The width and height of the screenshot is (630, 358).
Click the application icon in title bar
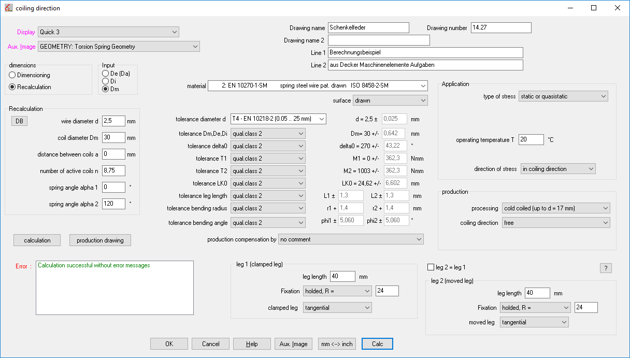pos(8,8)
